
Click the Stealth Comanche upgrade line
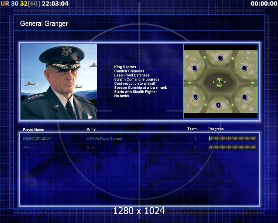tap(137, 79)
